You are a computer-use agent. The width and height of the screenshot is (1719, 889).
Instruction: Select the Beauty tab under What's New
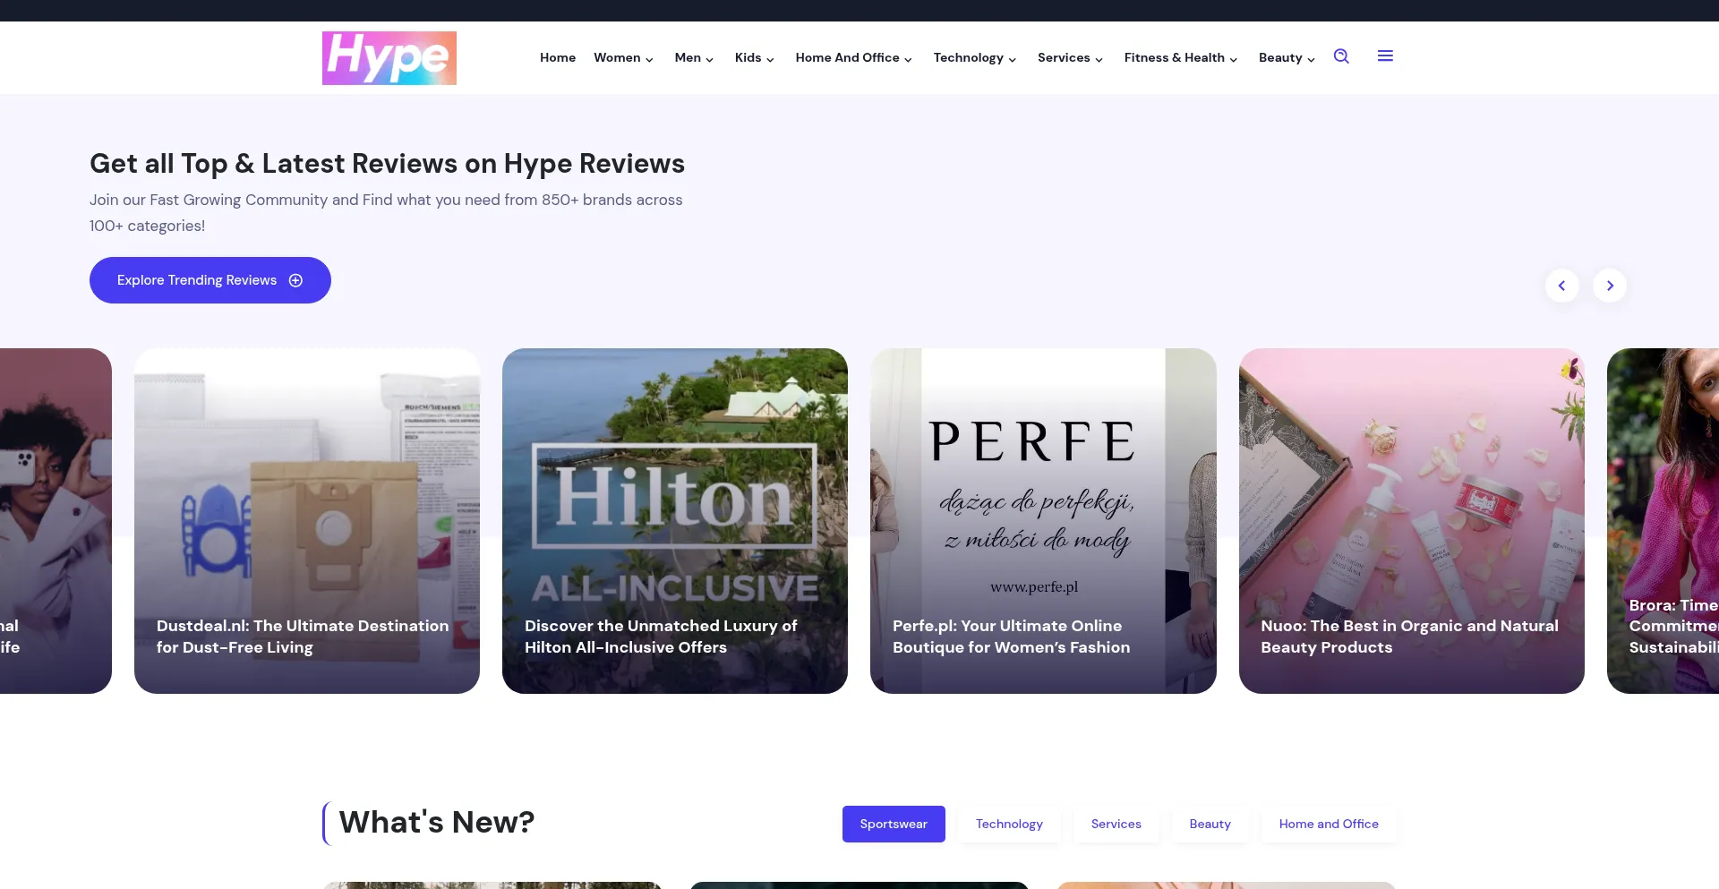1210,824
